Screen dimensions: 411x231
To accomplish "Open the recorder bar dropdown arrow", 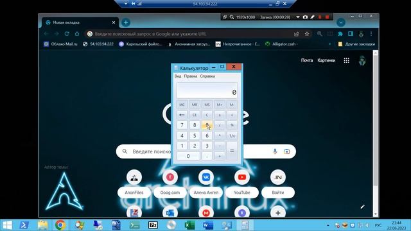I will 298,17.
